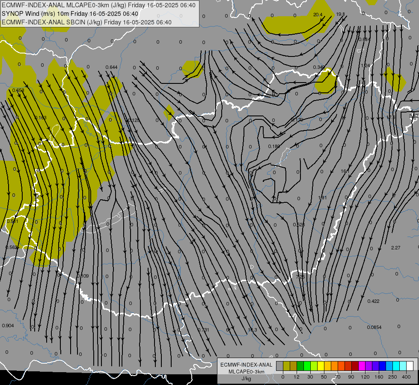Click the legend's MLCAPE0-3km caption
The height and width of the screenshot is (385, 419).
tap(247, 372)
